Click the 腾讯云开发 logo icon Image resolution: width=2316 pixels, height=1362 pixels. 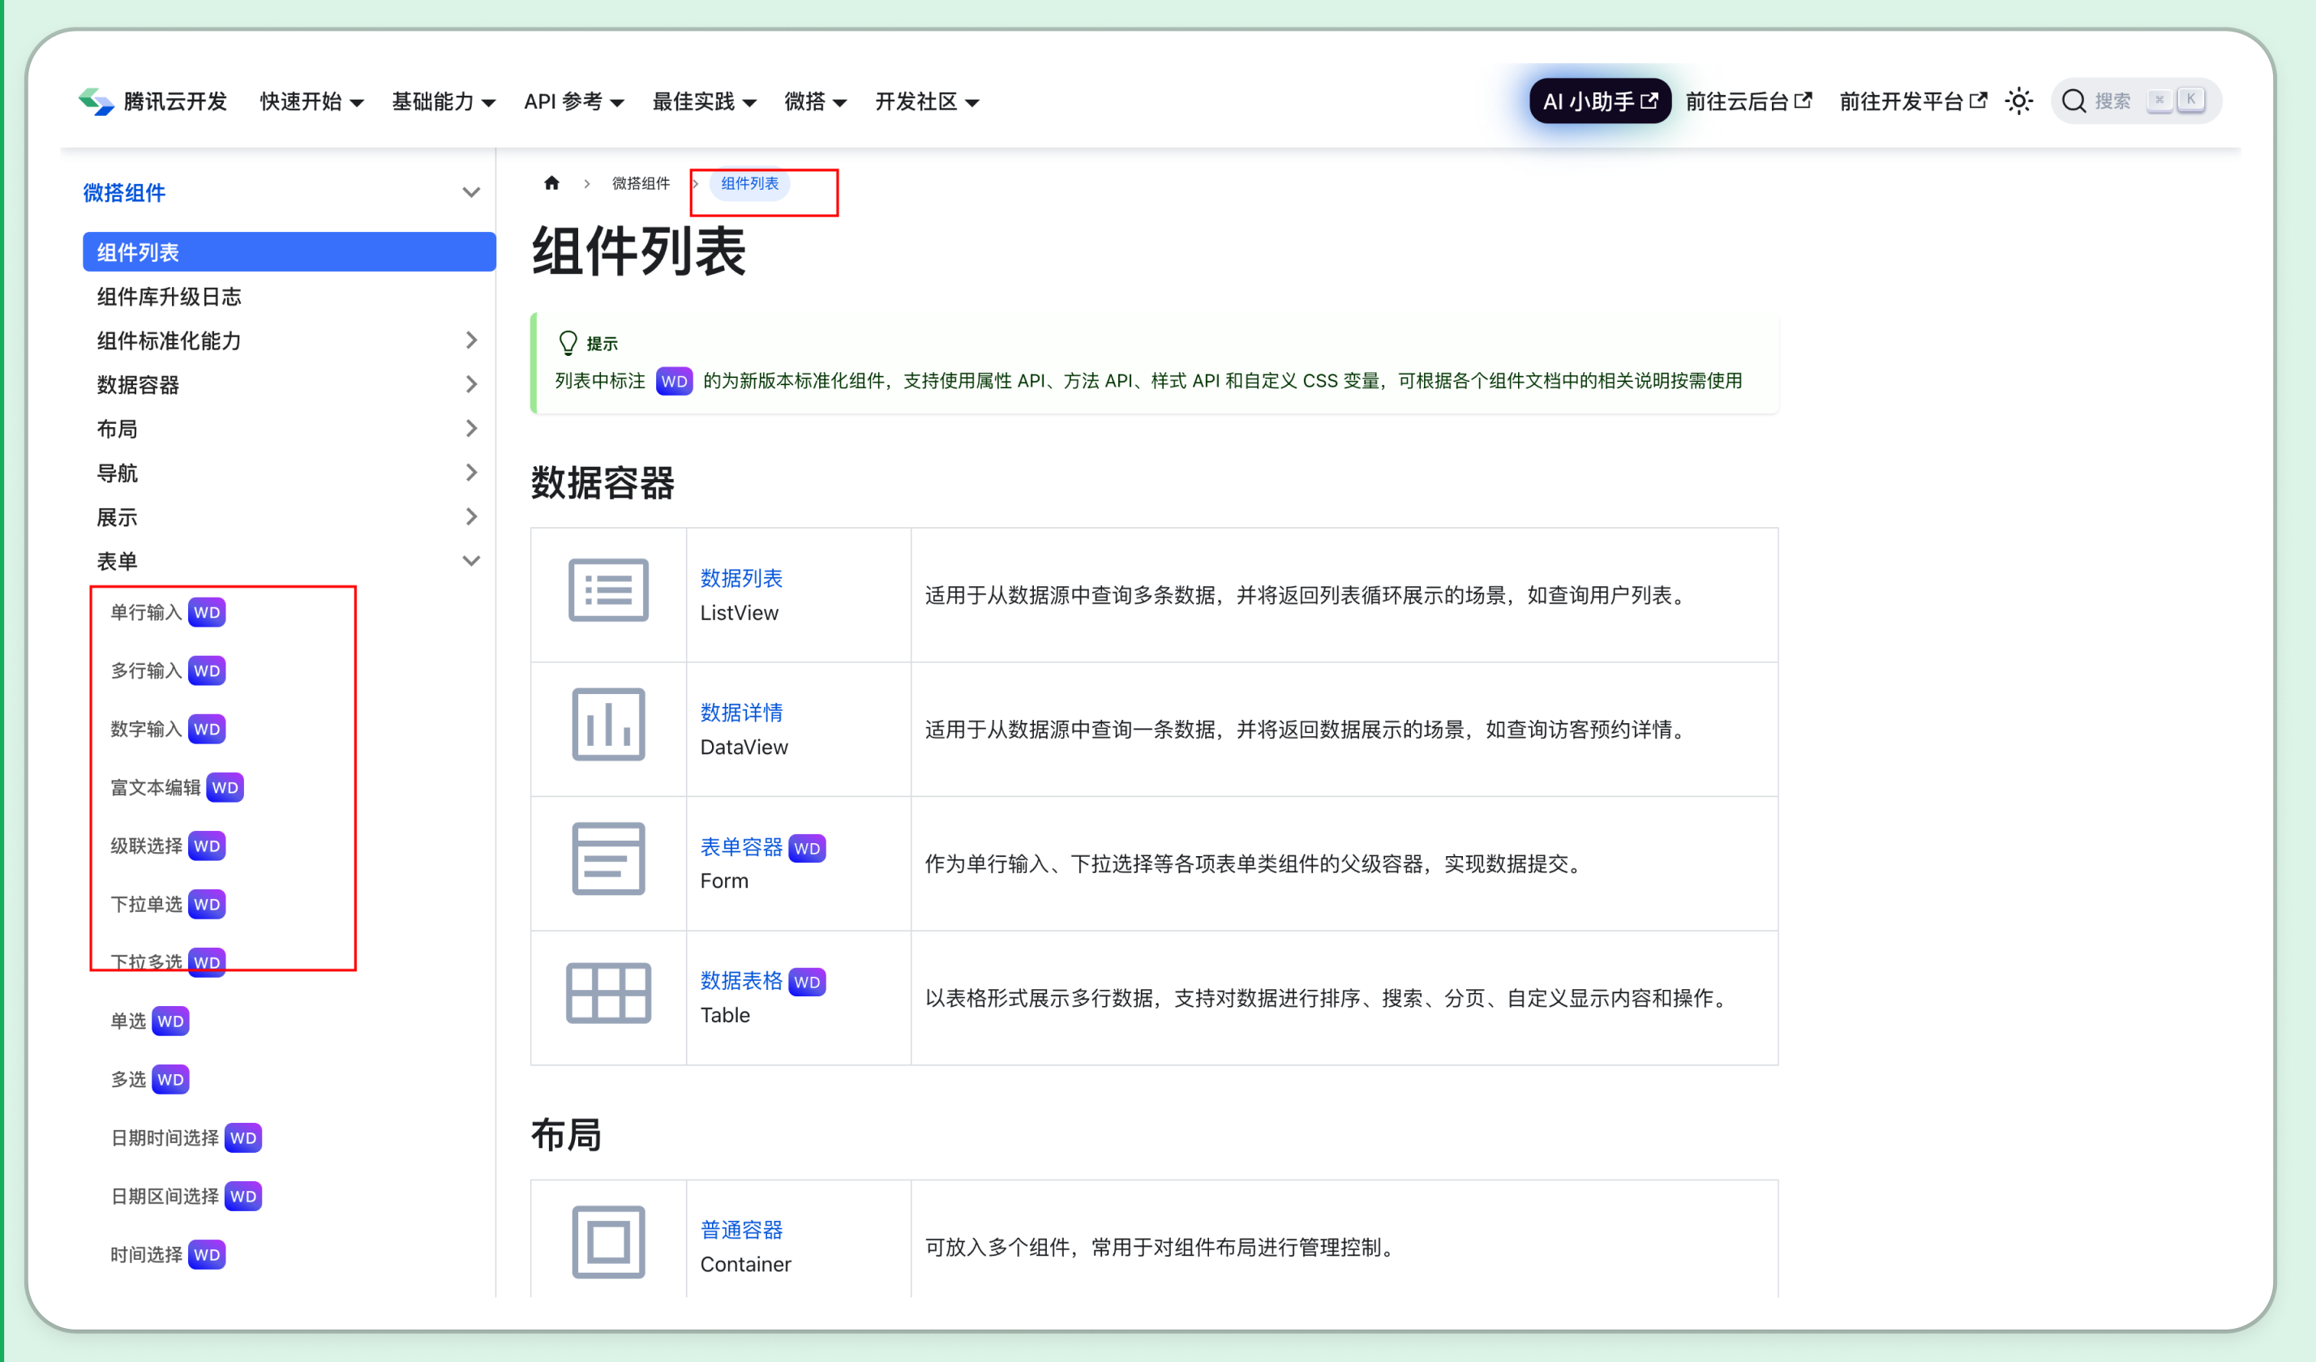pyautogui.click(x=96, y=101)
